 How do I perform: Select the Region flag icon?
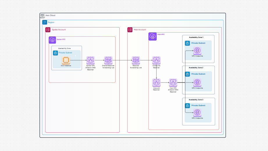click(x=45, y=22)
